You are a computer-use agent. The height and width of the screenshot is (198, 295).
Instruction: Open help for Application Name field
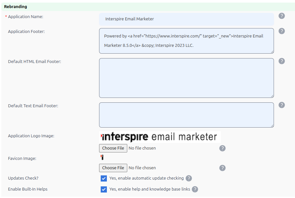click(x=281, y=16)
